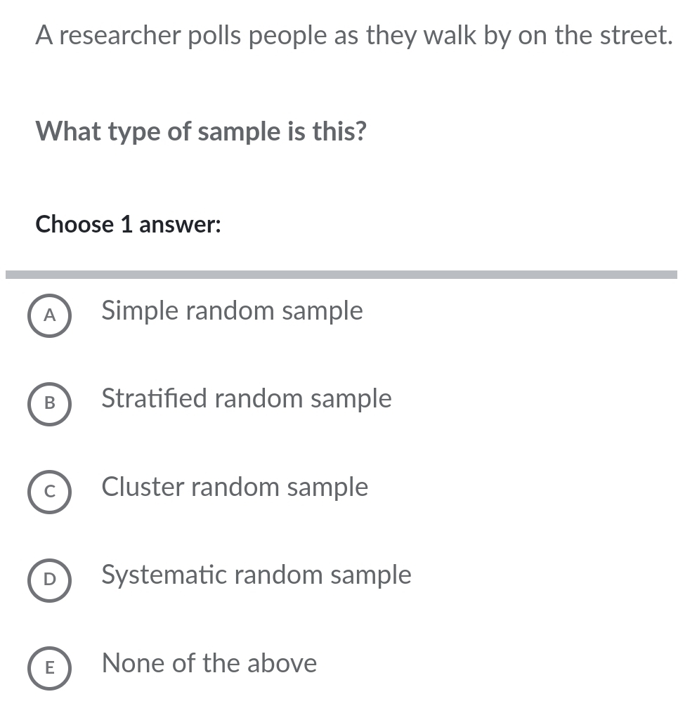
Task: Click the "Choose 1 answer:" label
Action: click(129, 225)
